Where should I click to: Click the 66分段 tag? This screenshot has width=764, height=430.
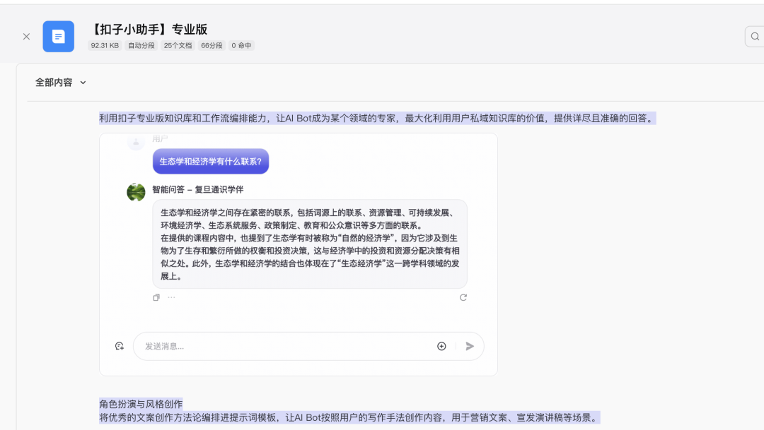pyautogui.click(x=212, y=46)
